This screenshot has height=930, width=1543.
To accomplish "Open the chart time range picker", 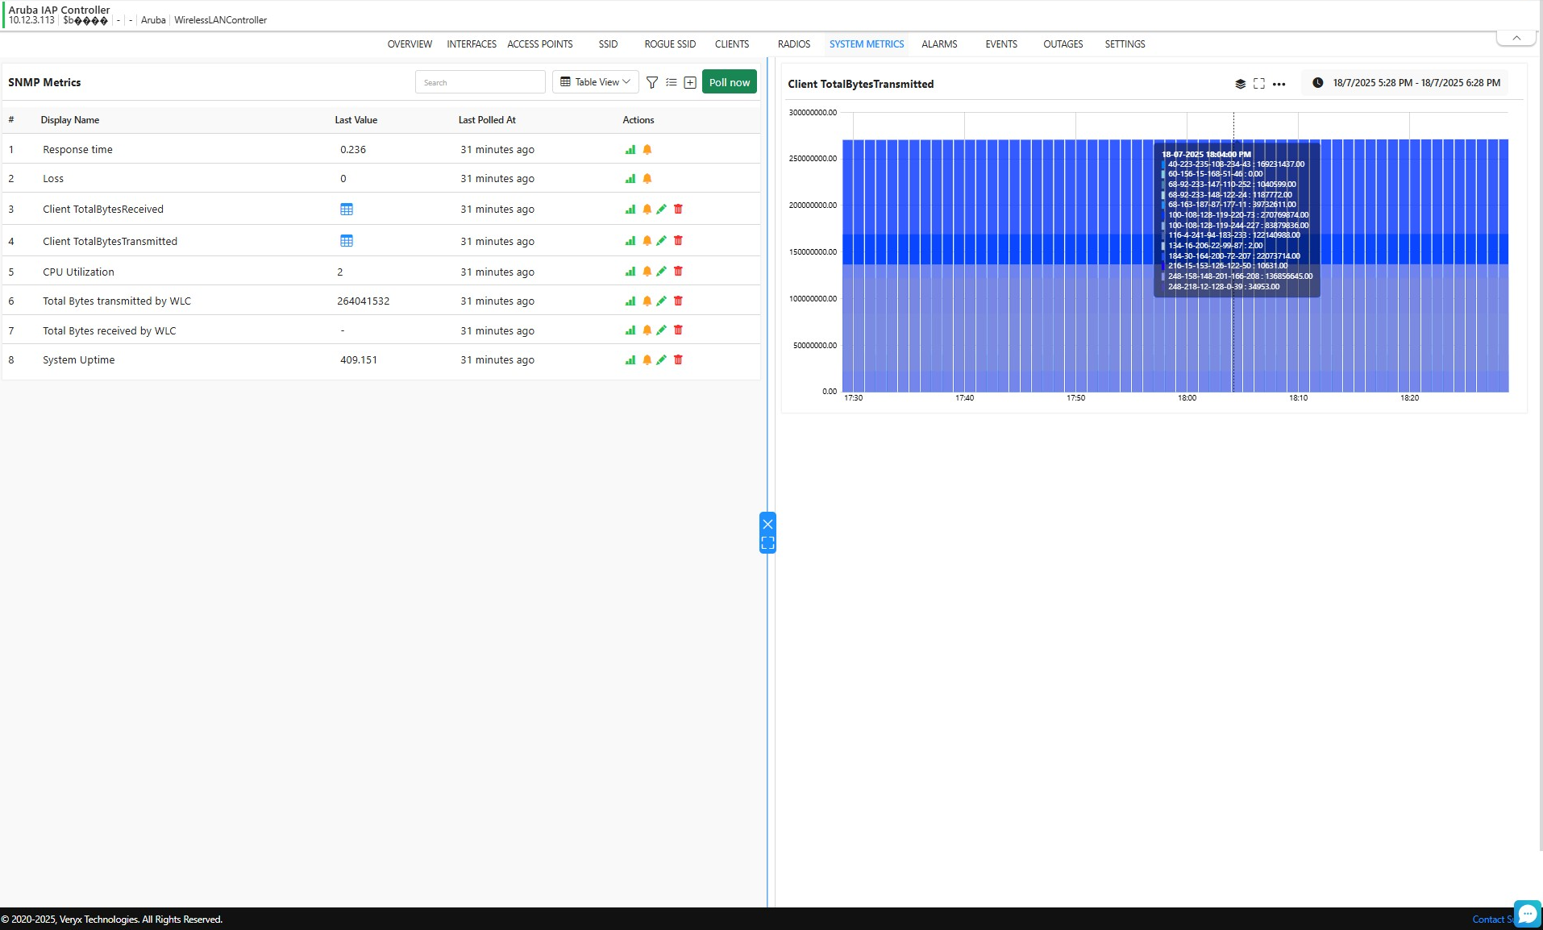I will [1407, 83].
